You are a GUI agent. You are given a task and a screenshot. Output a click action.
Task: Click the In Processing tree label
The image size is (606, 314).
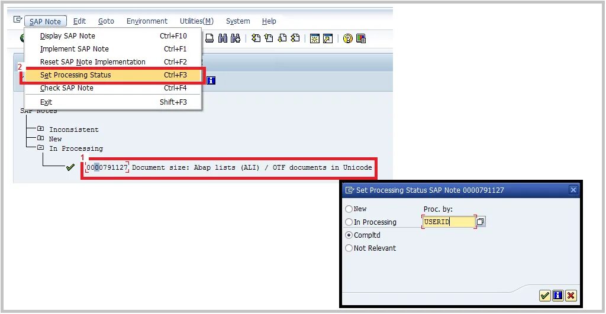[76, 148]
